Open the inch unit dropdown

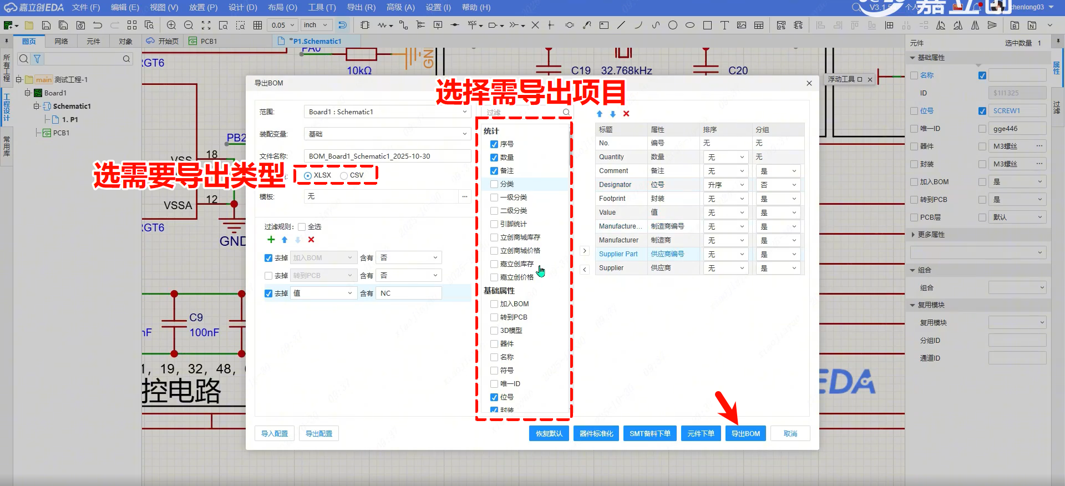coord(317,25)
